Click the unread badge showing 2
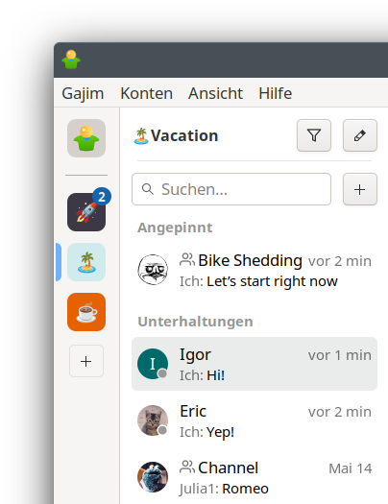The height and width of the screenshot is (504, 388). (x=102, y=197)
